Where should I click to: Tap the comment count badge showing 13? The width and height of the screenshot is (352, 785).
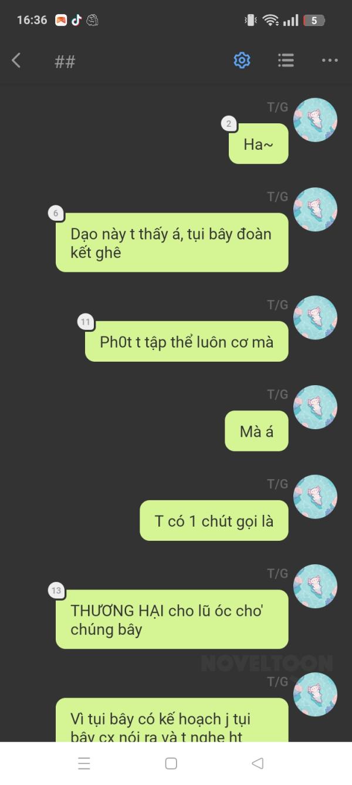click(x=56, y=591)
